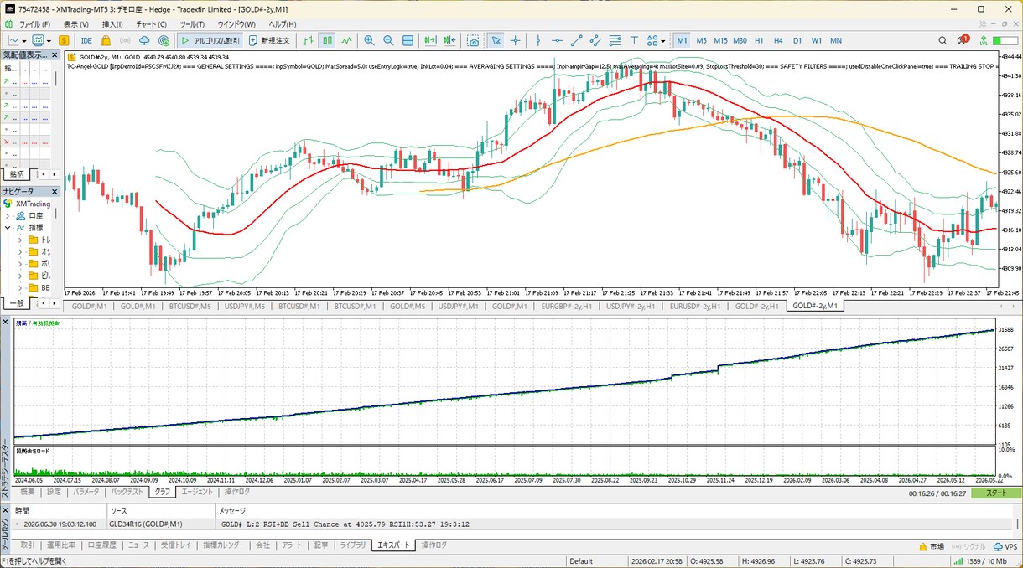Draw a horizontal line on chart
Image resolution: width=1023 pixels, height=568 pixels.
coord(558,40)
